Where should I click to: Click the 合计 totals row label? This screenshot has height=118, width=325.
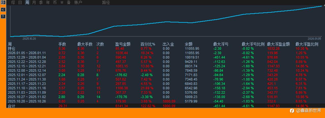(x=11, y=106)
